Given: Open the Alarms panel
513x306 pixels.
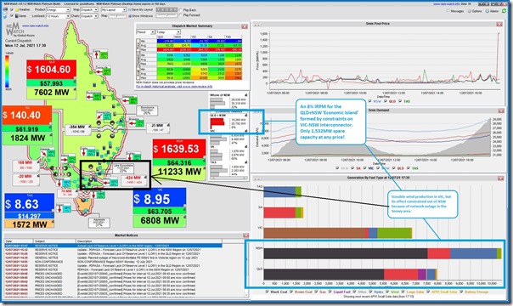Looking at the screenshot, I should [x=493, y=11].
